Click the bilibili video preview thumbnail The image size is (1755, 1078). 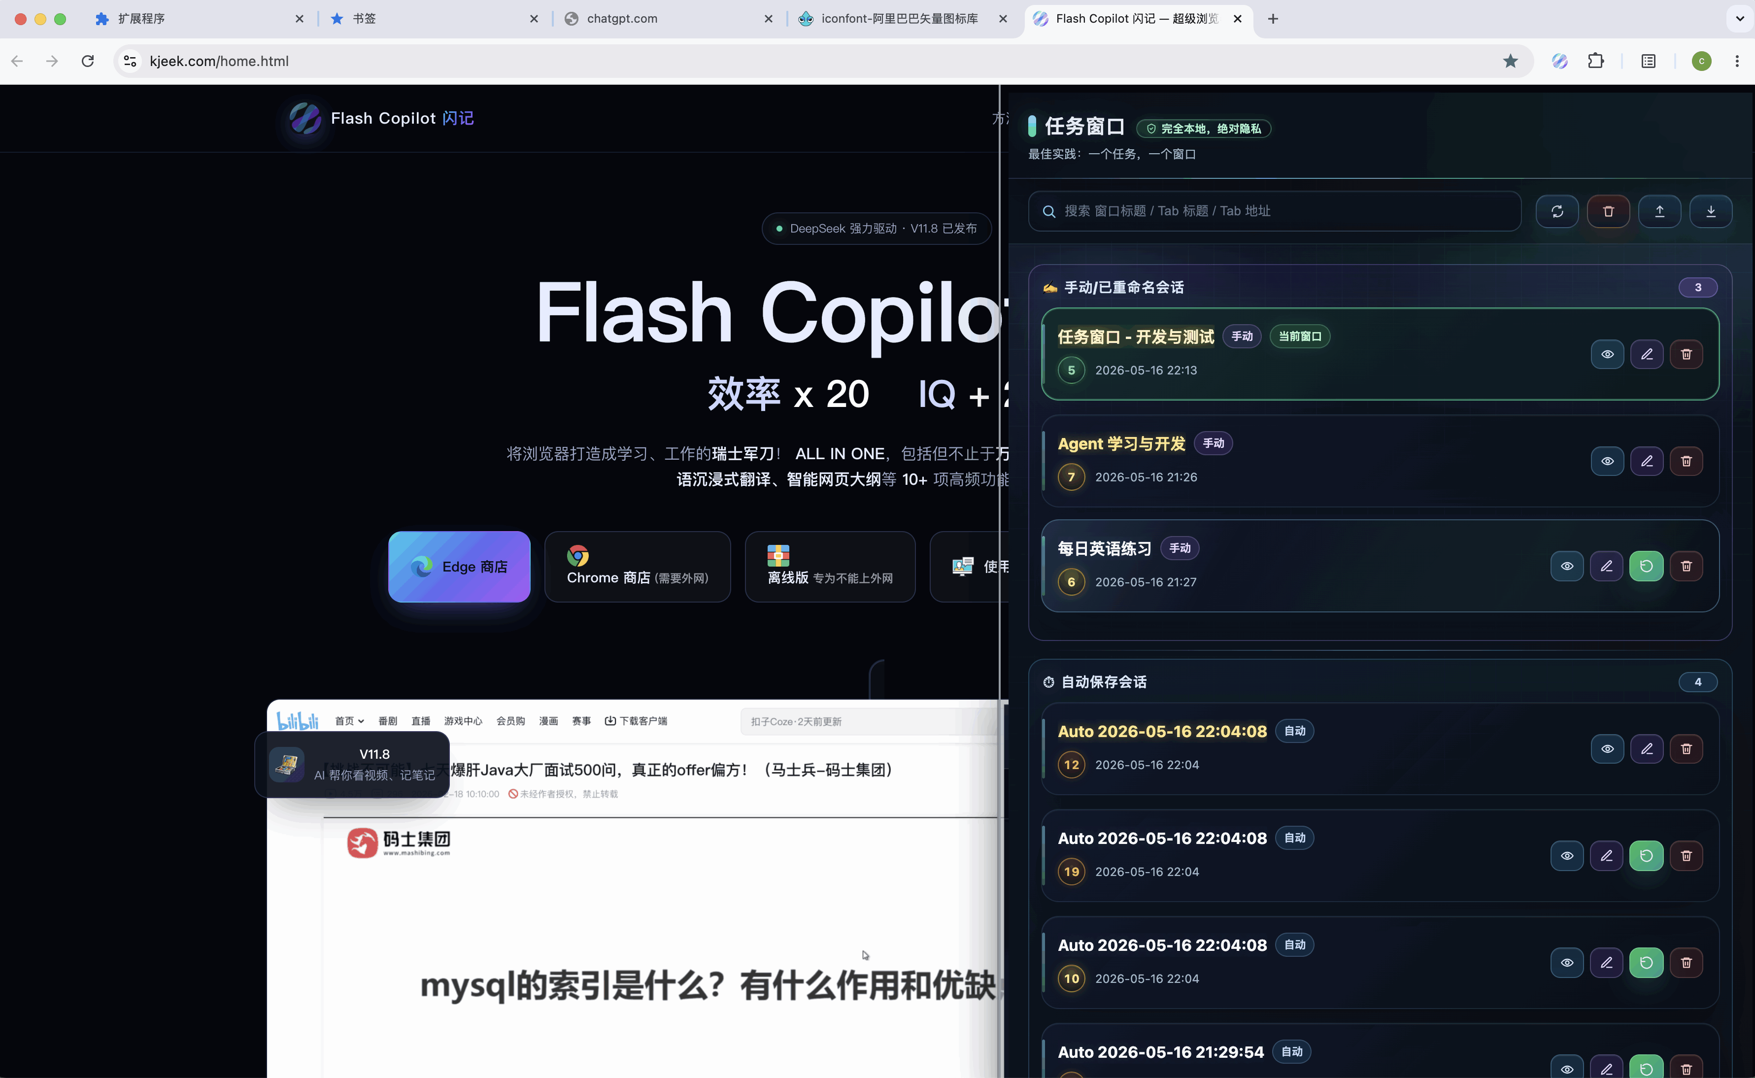[635, 888]
